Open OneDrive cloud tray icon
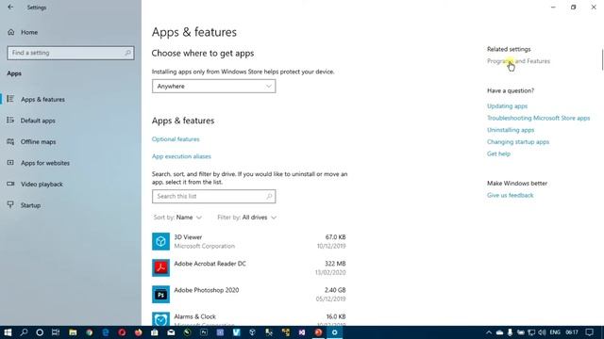 click(499, 332)
